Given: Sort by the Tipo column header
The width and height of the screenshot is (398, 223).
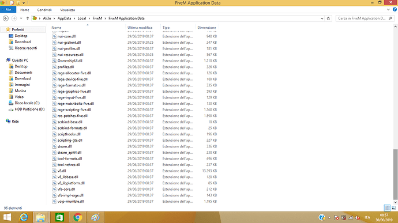Looking at the screenshot, I should coord(166,28).
